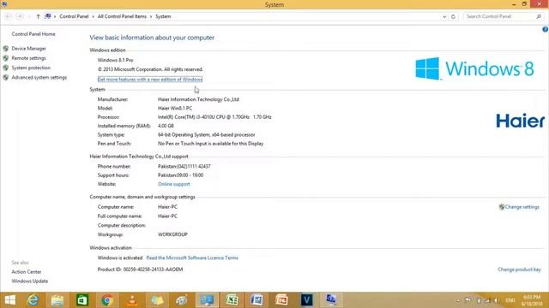Click the shield icon beside Device Manager

coord(6,49)
